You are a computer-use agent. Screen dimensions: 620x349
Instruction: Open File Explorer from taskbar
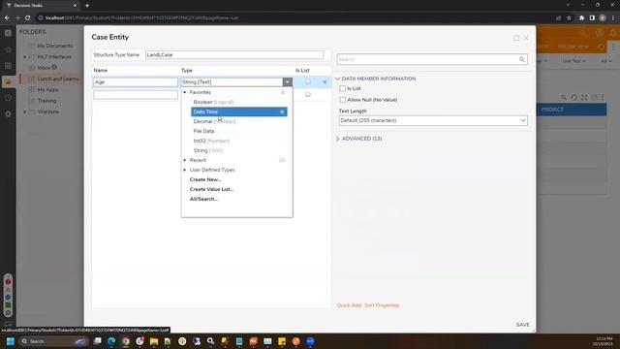pos(154,341)
